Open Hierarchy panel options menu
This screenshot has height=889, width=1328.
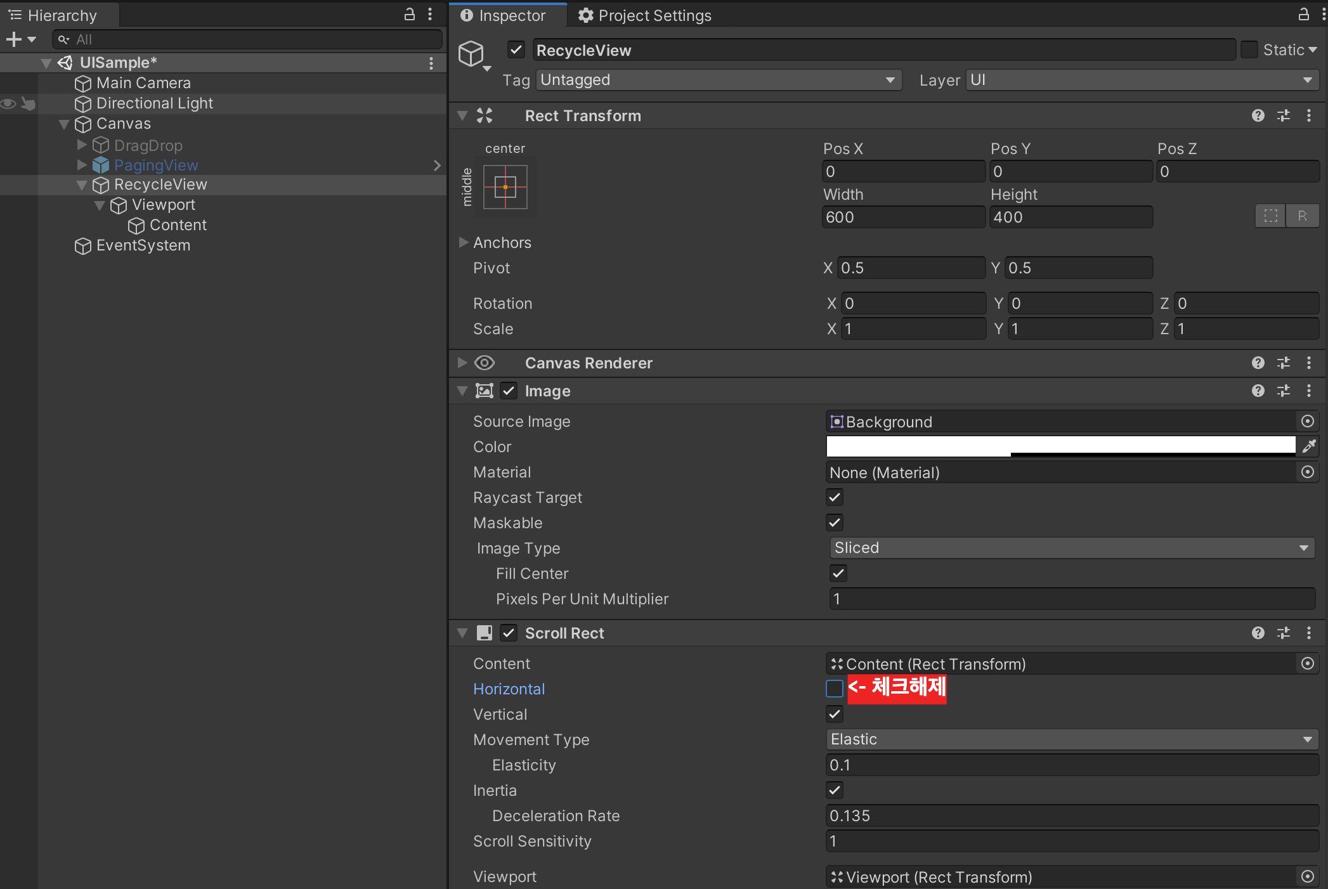430,15
